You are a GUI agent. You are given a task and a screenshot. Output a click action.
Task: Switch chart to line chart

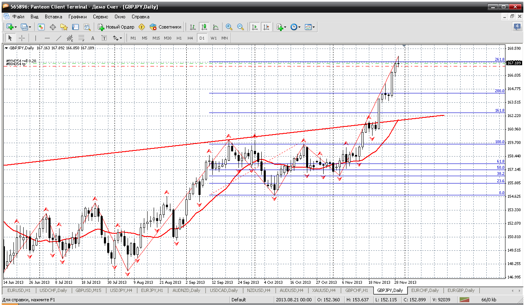click(x=216, y=27)
